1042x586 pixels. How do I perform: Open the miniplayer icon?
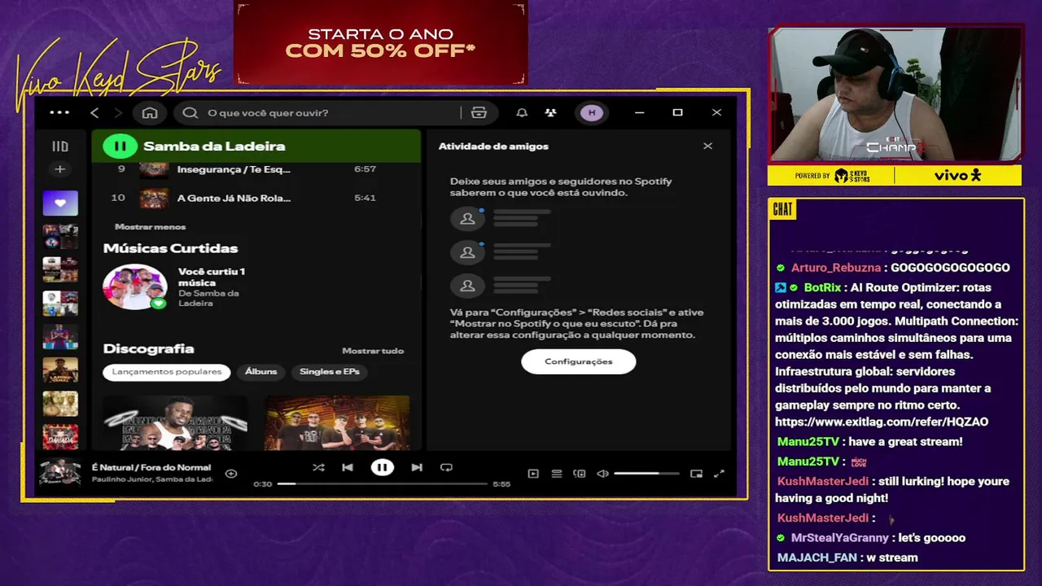pyautogui.click(x=696, y=474)
